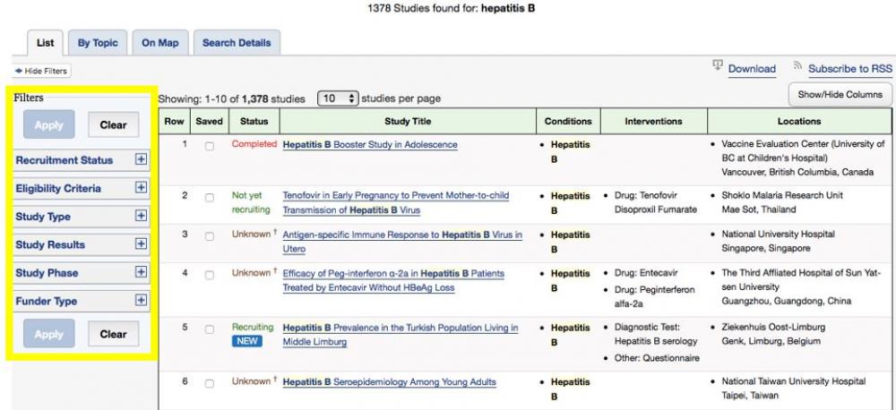Click the Hide Filters arrow icon

pyautogui.click(x=18, y=71)
